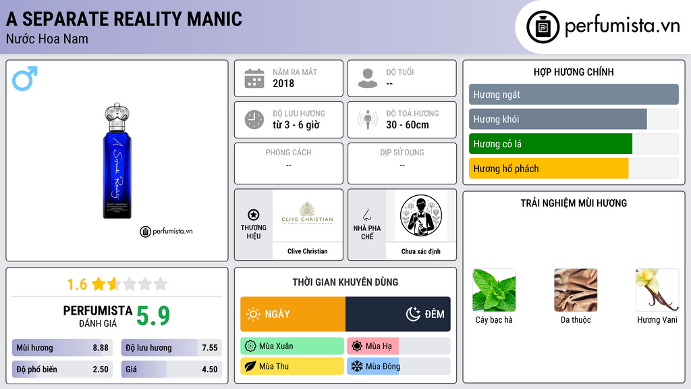Click the Độ phổ biến 2.50 score bar

(x=62, y=369)
